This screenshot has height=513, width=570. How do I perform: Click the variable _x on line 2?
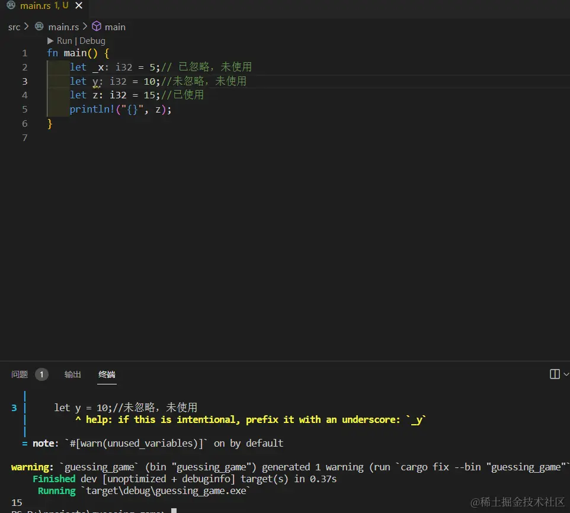[x=98, y=68]
